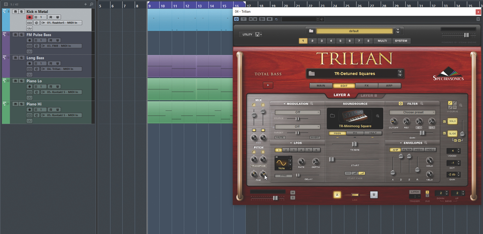Show the FILTER envelope
This screenshot has height=234, width=483.
(407, 150)
